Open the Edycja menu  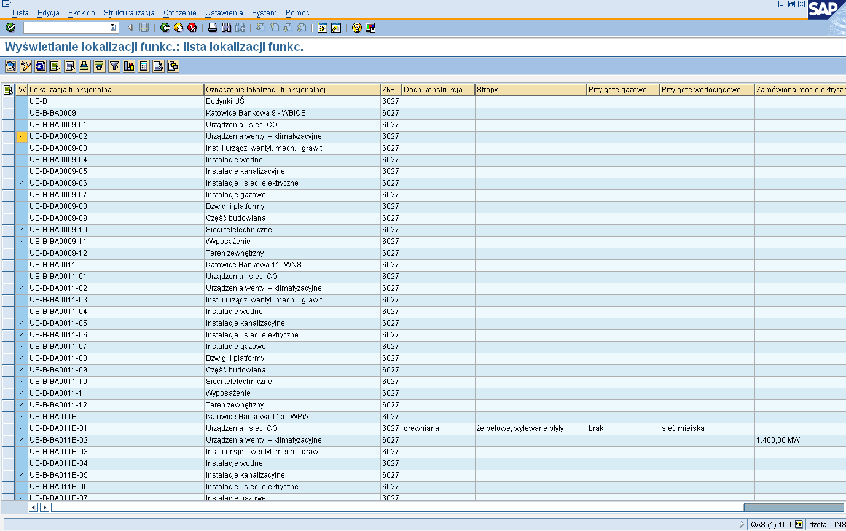click(x=48, y=12)
